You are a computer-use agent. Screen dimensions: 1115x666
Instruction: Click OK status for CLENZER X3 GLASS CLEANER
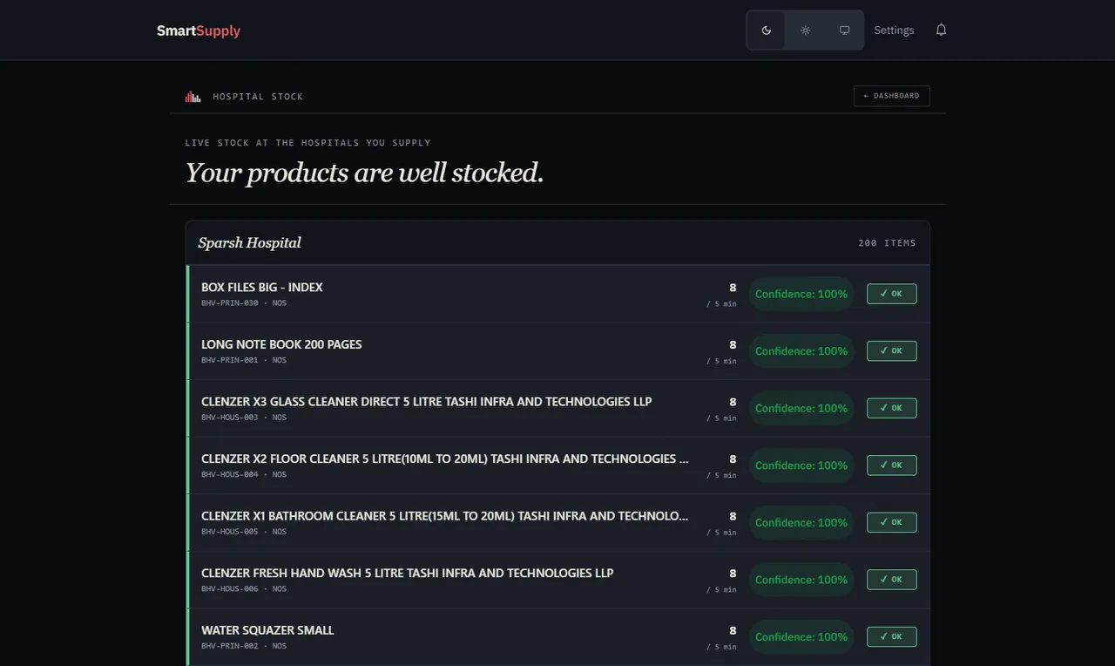pyautogui.click(x=891, y=408)
